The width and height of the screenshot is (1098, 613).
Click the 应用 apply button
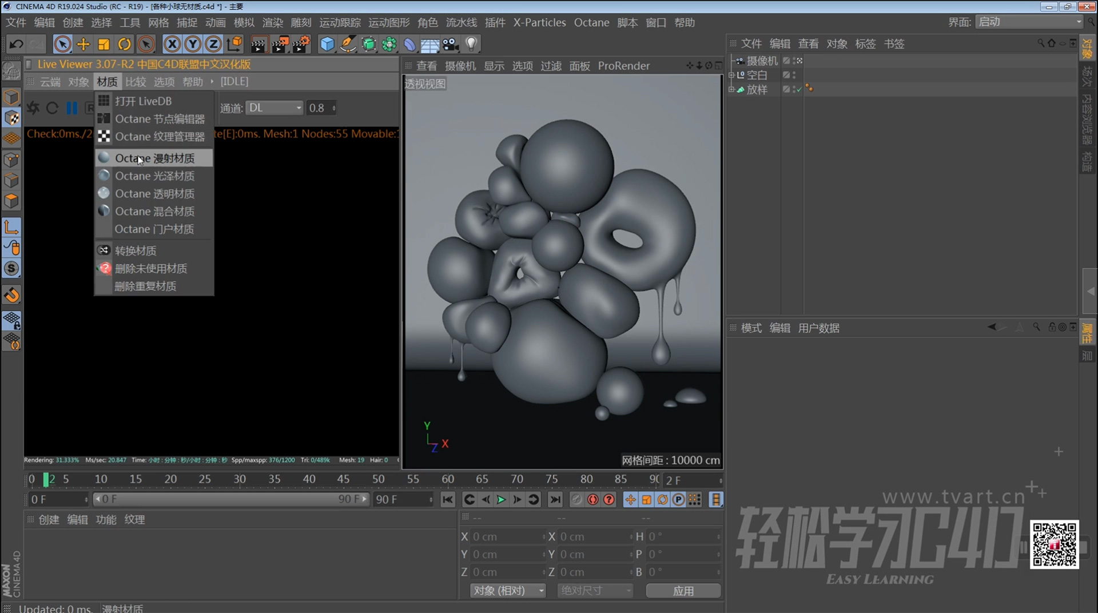click(683, 591)
